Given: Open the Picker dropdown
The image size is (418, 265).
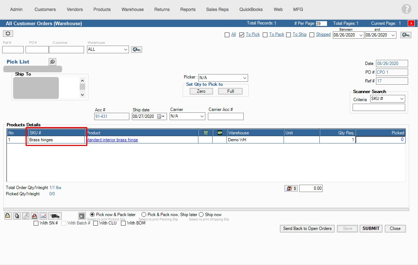Looking at the screenshot, I should coord(223,78).
